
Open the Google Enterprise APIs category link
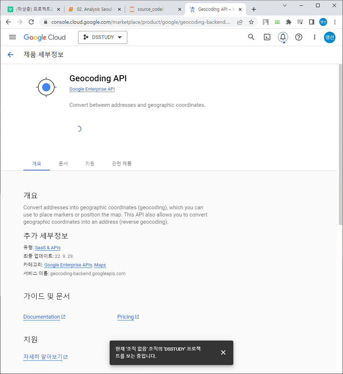coord(68,265)
